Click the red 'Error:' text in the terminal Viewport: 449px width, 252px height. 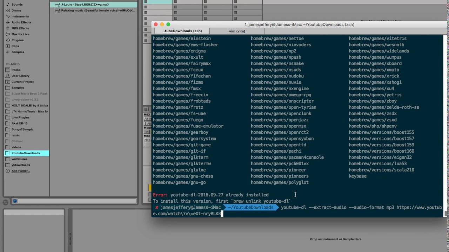(x=160, y=195)
